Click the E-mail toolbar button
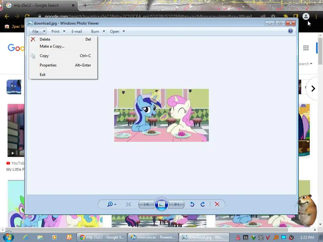 coord(77,32)
